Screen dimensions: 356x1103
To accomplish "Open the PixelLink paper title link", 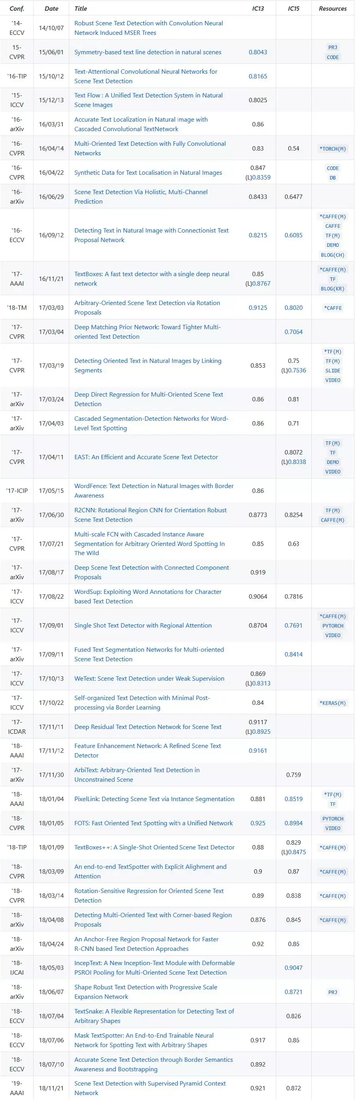I will point(154,799).
